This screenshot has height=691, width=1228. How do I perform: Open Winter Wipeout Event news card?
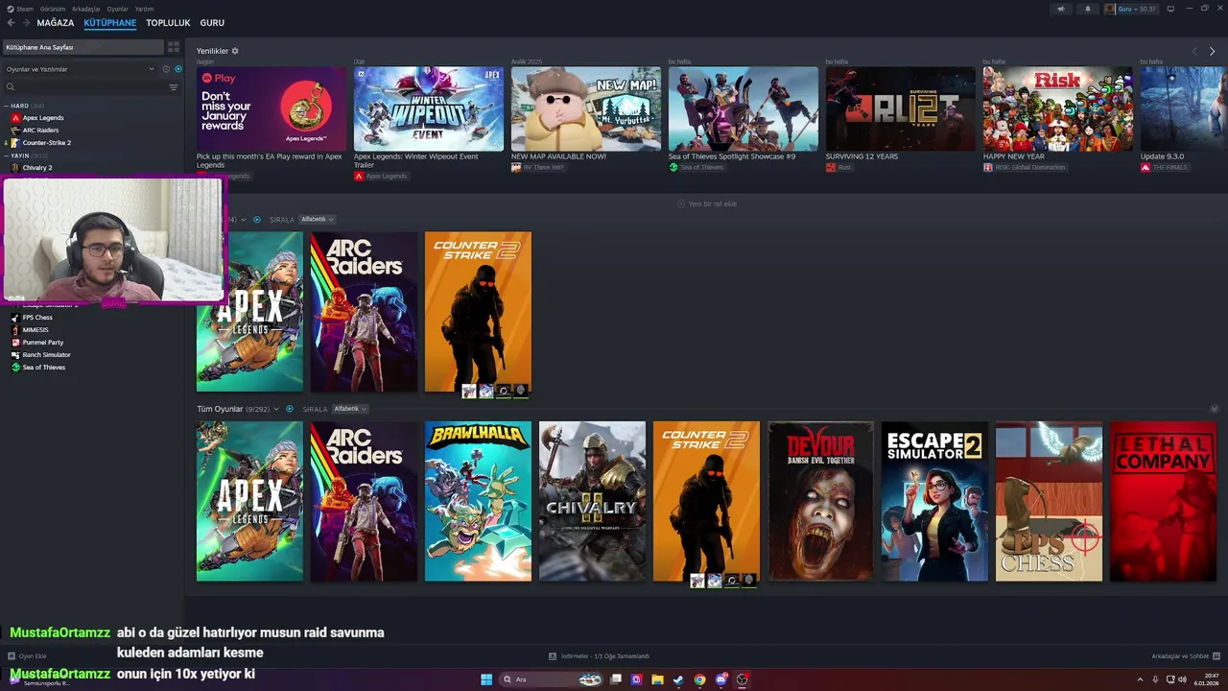click(429, 108)
